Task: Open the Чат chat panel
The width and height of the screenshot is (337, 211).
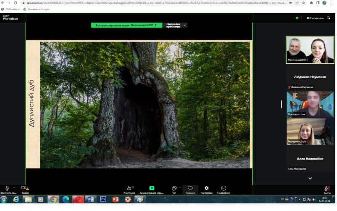Action: tap(174, 189)
